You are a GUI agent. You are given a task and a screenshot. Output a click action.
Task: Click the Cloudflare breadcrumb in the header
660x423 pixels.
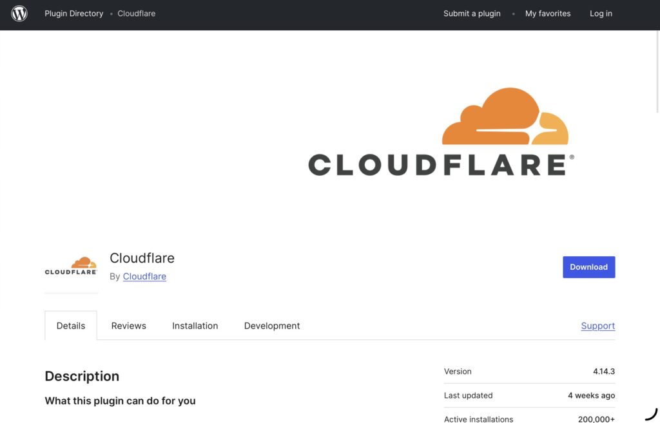[x=137, y=14]
